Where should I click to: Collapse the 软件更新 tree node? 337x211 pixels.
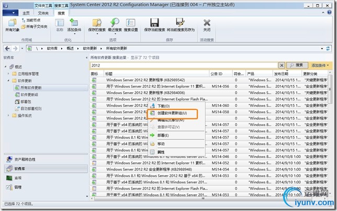tap(8, 81)
